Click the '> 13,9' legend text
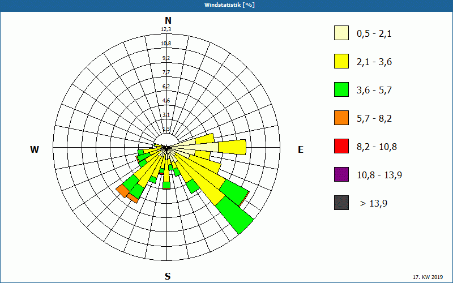Image resolution: width=453 pixels, height=283 pixels. click(374, 204)
